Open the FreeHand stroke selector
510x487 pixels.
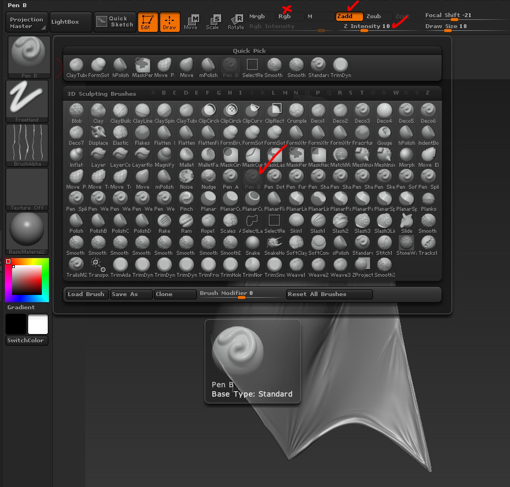(26, 101)
